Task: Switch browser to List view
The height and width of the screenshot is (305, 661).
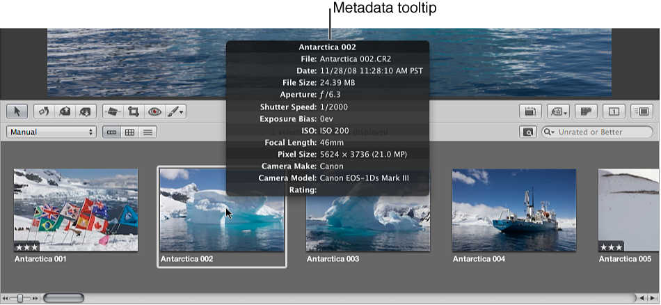Action: coord(148,132)
